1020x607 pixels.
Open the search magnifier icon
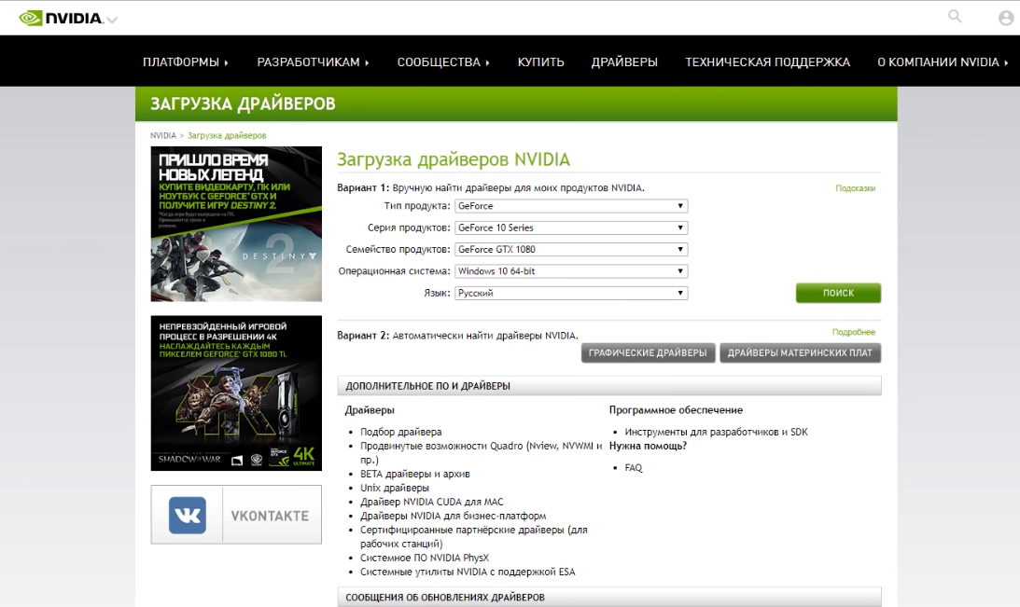click(955, 16)
